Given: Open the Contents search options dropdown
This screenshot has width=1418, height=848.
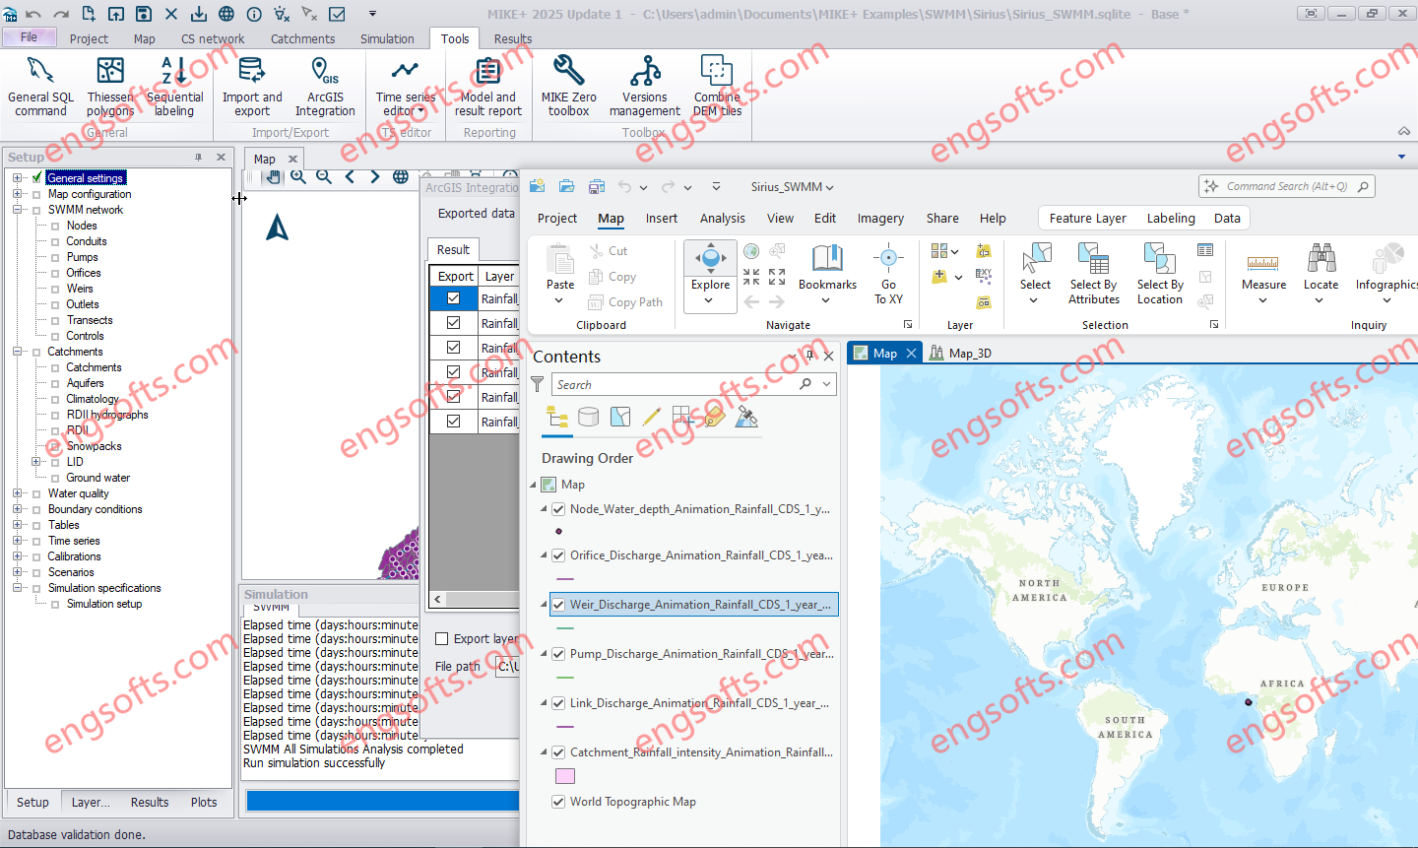Looking at the screenshot, I should (x=827, y=384).
